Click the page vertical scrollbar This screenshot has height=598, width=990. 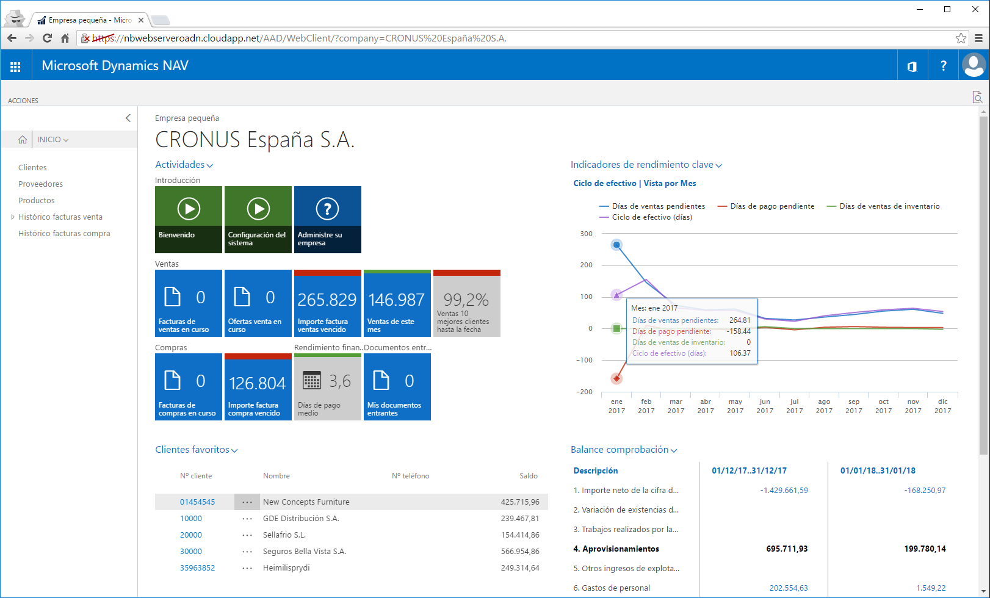pyautogui.click(x=983, y=285)
